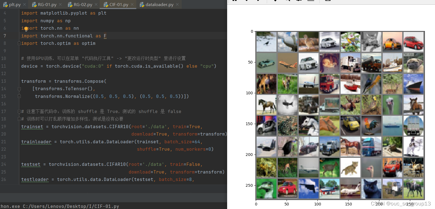The width and height of the screenshot is (435, 209).
Task: Click the orange car image in the plot grid
Action: [392, 42]
